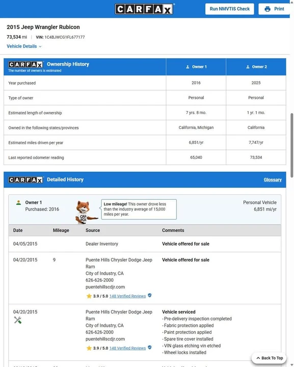Click verified shield icon in Vehicle offered for sale row
294x367 pixels.
coord(150,295)
